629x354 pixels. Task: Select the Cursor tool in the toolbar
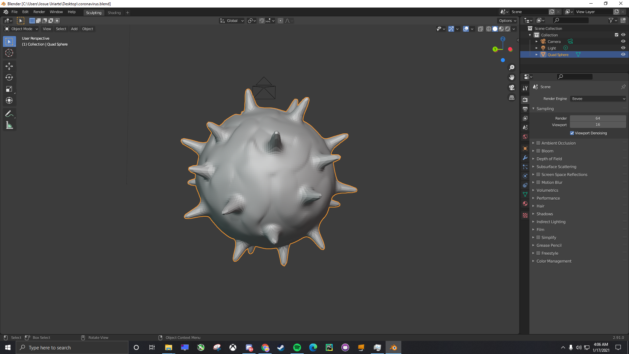[x=9, y=53]
